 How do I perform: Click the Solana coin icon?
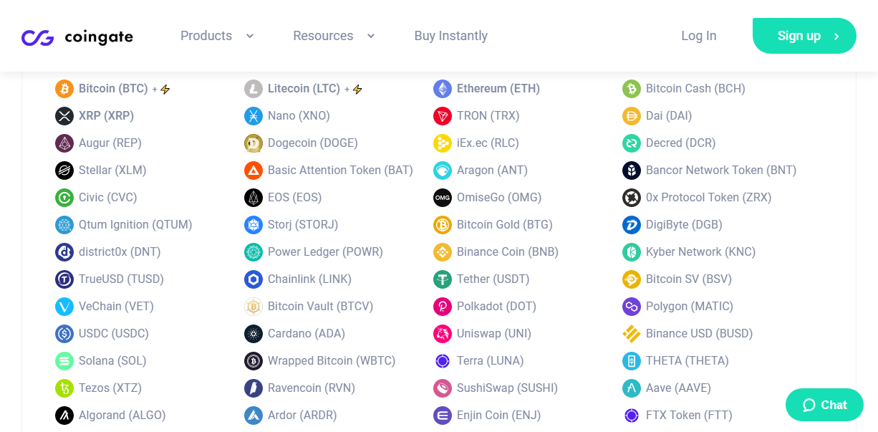pyautogui.click(x=64, y=361)
